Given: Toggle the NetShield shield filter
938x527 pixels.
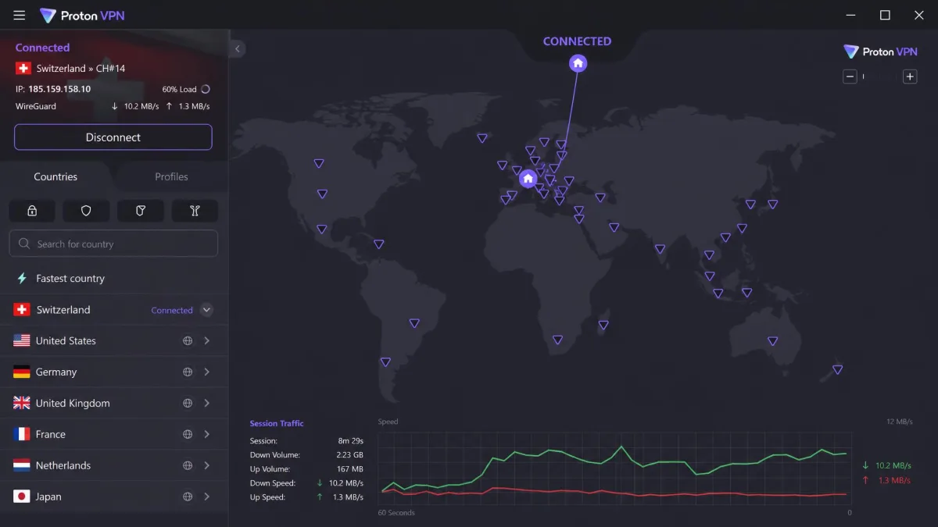Looking at the screenshot, I should (86, 211).
